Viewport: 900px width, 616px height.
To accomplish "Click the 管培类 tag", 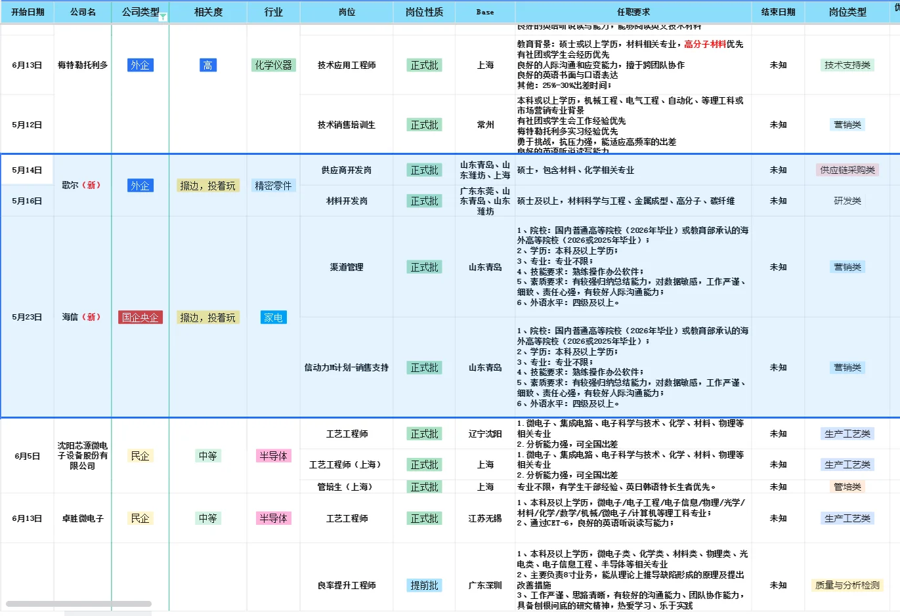I will pyautogui.click(x=847, y=487).
